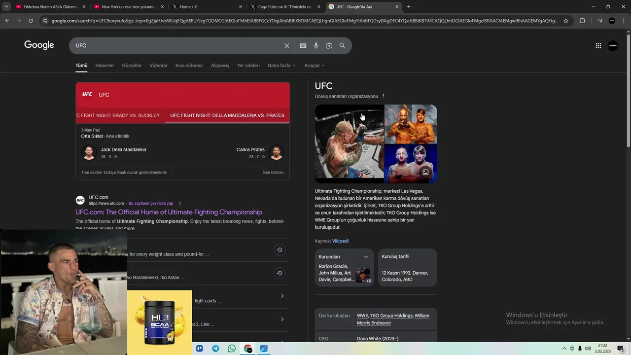Click into the UFC search field
The width and height of the screenshot is (631, 355).
tap(177, 45)
